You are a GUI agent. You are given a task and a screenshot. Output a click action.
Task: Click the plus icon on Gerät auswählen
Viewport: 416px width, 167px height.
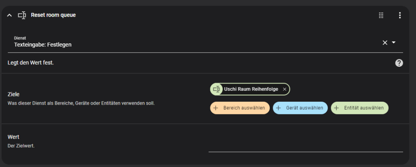tap(278, 108)
